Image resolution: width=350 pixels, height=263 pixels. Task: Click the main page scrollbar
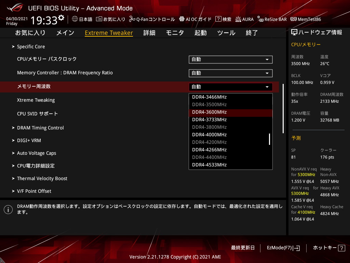(283, 109)
